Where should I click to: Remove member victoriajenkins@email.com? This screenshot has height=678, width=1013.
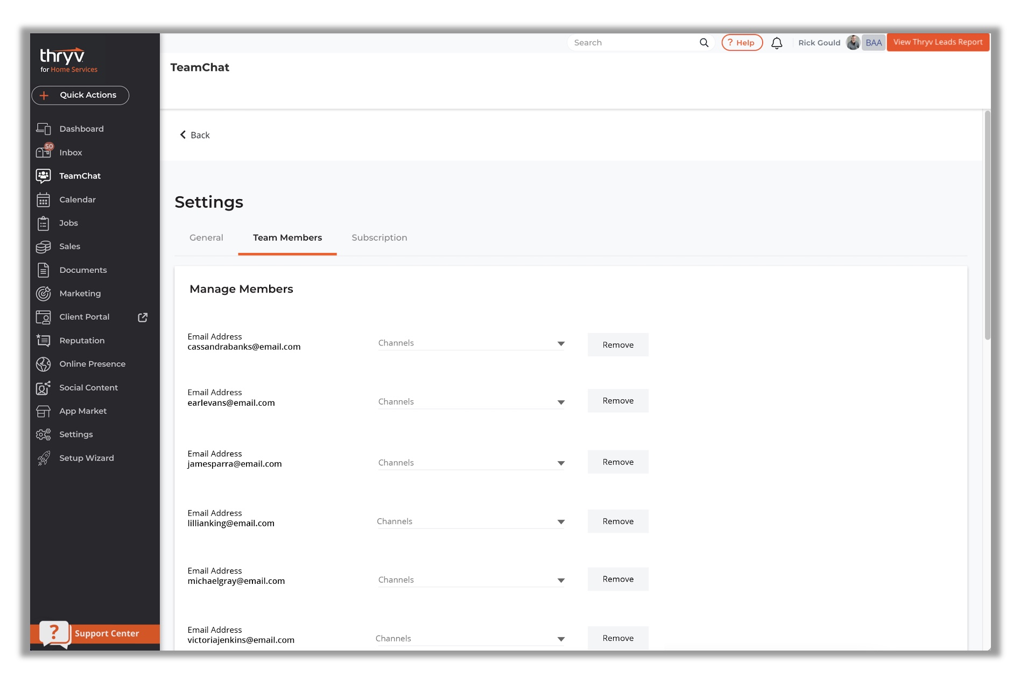618,638
